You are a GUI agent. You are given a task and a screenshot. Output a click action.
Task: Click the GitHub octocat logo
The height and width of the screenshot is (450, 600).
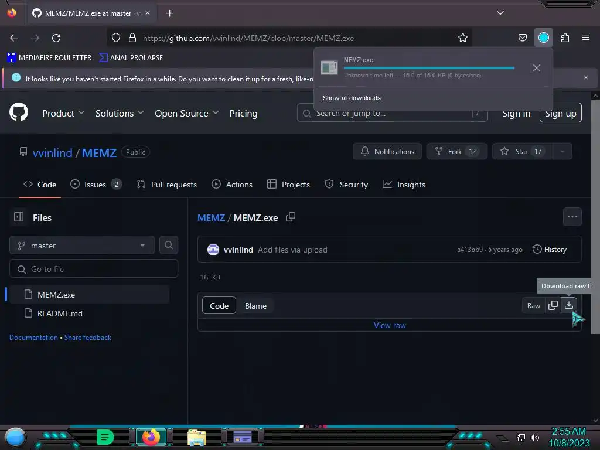[19, 112]
